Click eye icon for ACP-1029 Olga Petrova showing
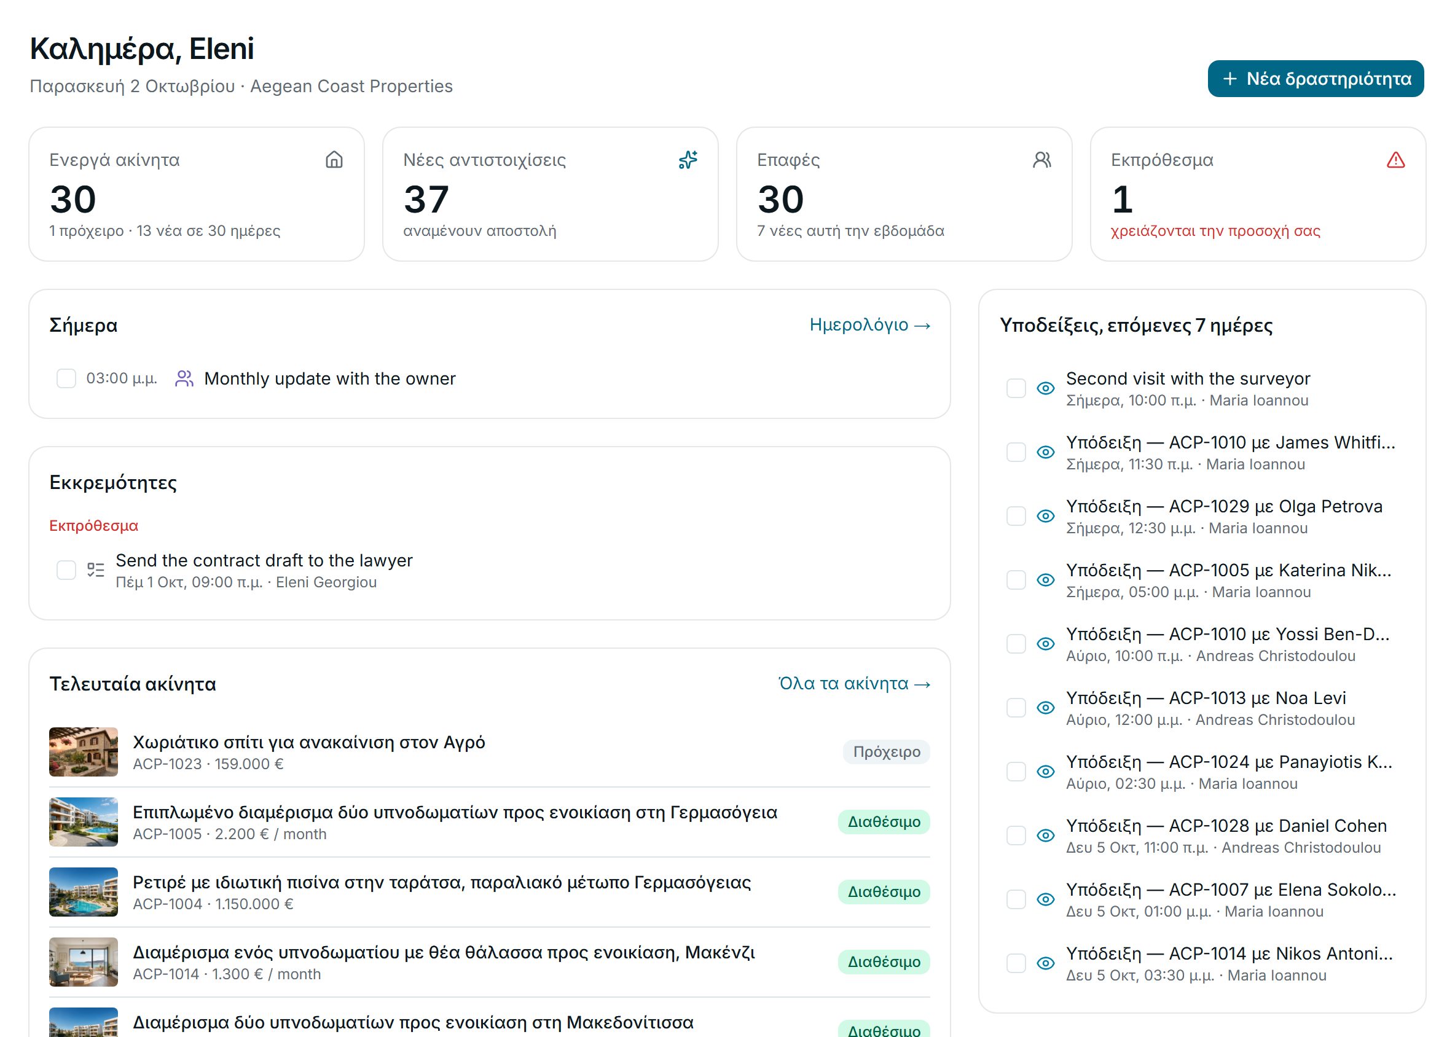 1046,516
